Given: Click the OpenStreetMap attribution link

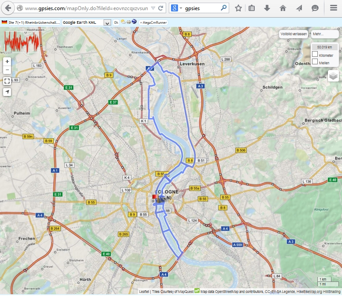Looking at the screenshot, I should coord(227,292).
